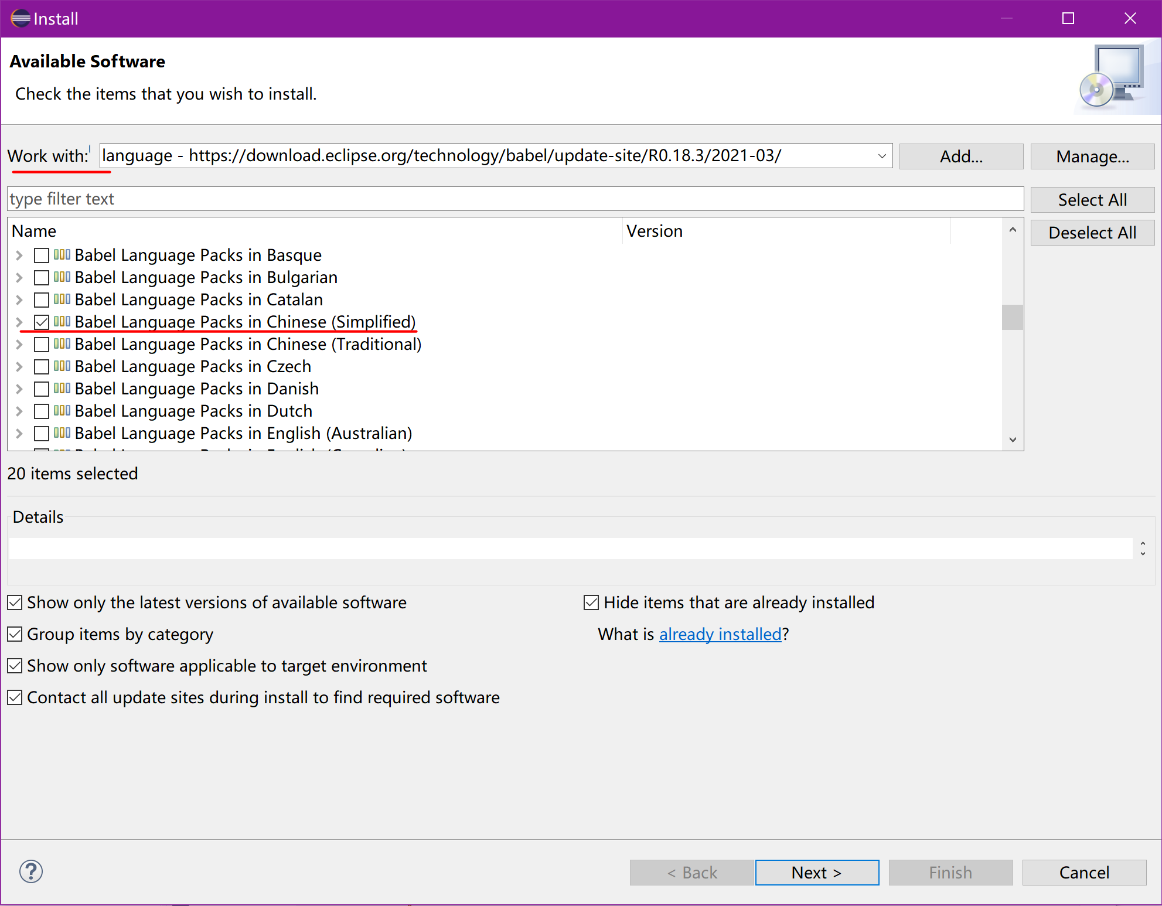The width and height of the screenshot is (1162, 906).
Task: Check Babel Language Packs in Dutch
Action: [42, 411]
